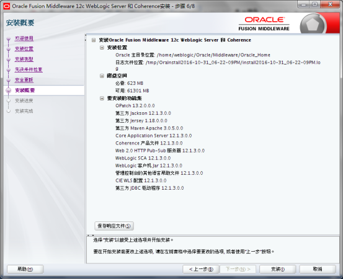The width and height of the screenshot is (343, 279).
Task: Click the Oracle icon in title bar
Action: pos(7,6)
